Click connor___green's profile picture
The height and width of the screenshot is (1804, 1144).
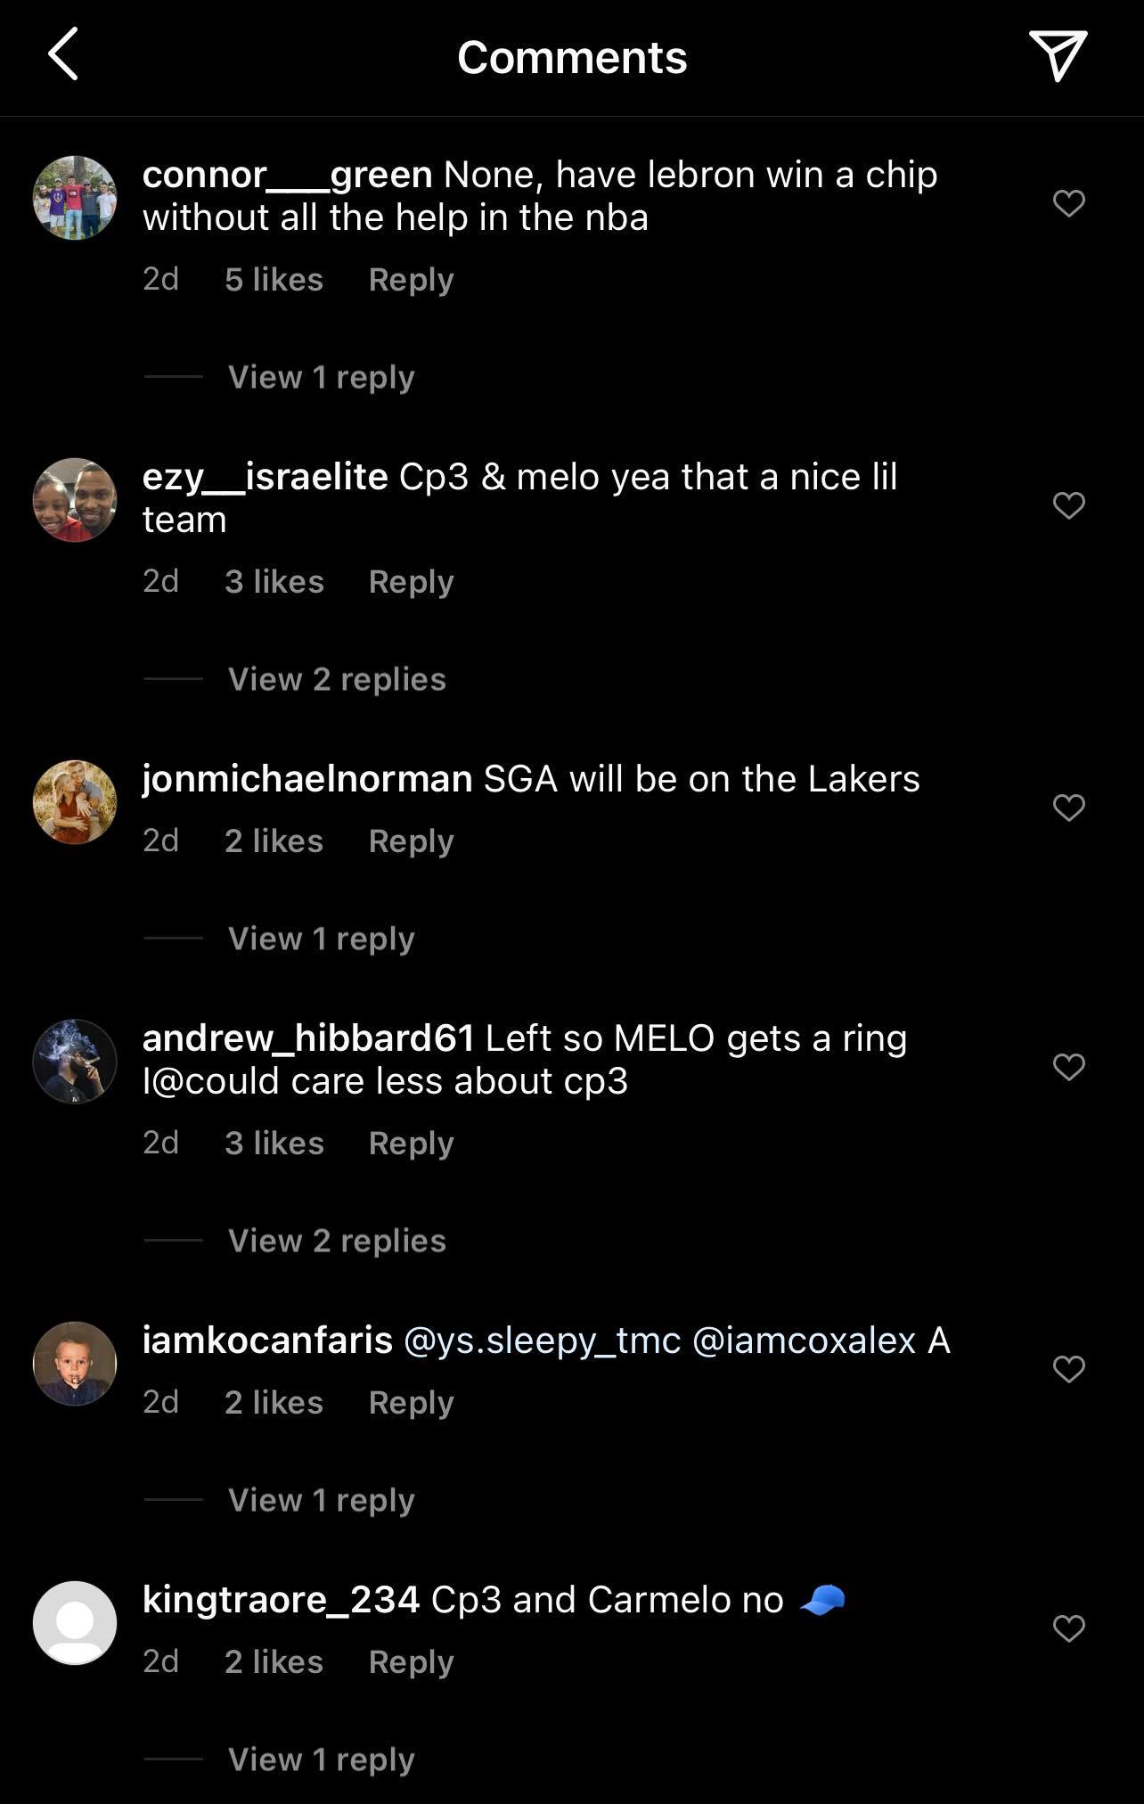click(x=76, y=197)
